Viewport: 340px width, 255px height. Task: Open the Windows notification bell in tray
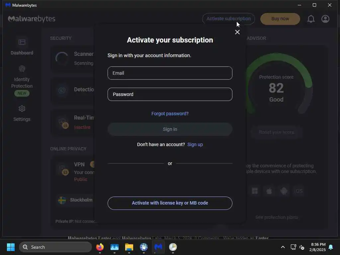(x=331, y=247)
